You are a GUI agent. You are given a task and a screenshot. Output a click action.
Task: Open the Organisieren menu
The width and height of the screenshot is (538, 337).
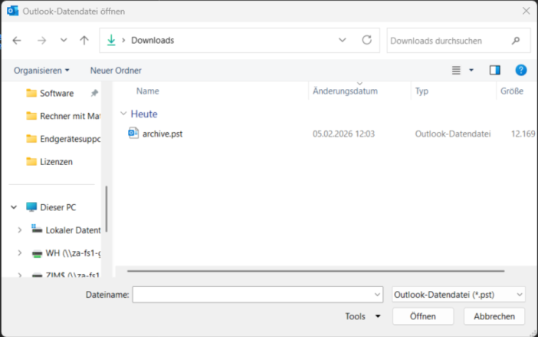coord(41,70)
